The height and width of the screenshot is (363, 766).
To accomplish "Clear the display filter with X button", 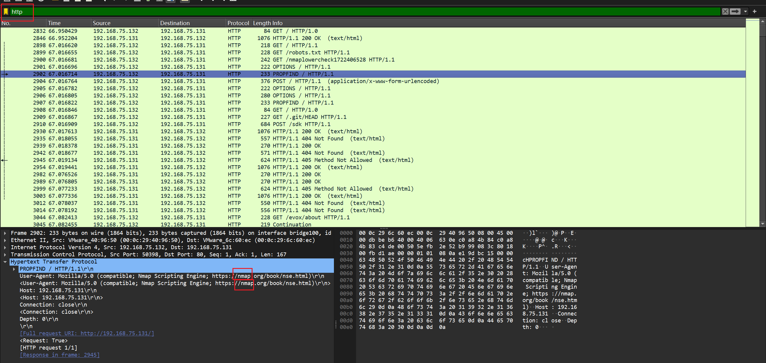I will pyautogui.click(x=725, y=12).
